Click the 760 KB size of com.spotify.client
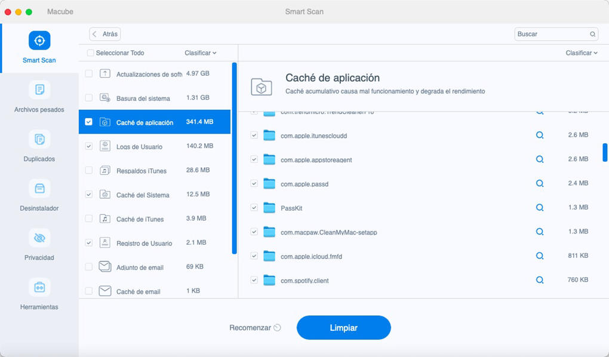 [x=577, y=280]
